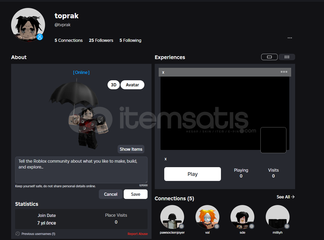This screenshot has width=324, height=240.
Task: Click the @tvprak username text
Action: (x=63, y=25)
